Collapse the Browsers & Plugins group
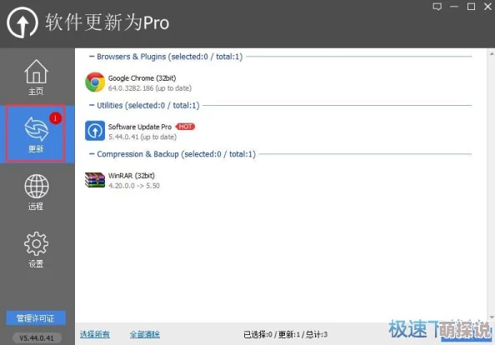The width and height of the screenshot is (495, 345). (x=92, y=57)
